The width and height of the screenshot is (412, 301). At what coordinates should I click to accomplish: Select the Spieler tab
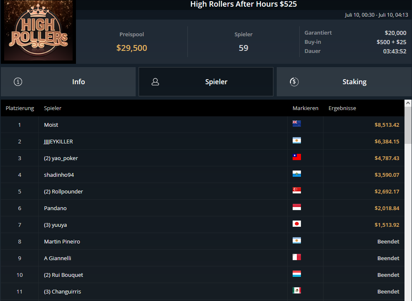click(206, 82)
